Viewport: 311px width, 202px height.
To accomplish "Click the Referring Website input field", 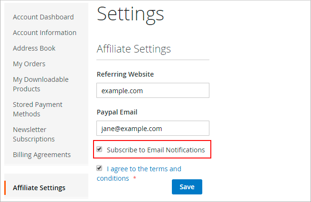I will click(152, 90).
